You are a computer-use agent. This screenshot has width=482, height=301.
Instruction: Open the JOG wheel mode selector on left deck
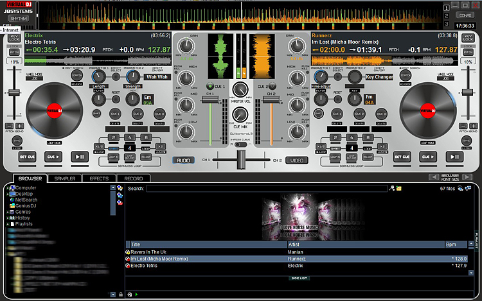(34, 78)
